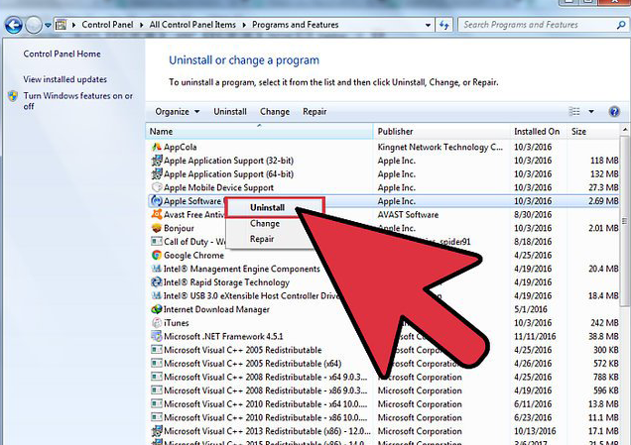Click the change view icon
Screen dimensions: 631x445
tap(574, 111)
